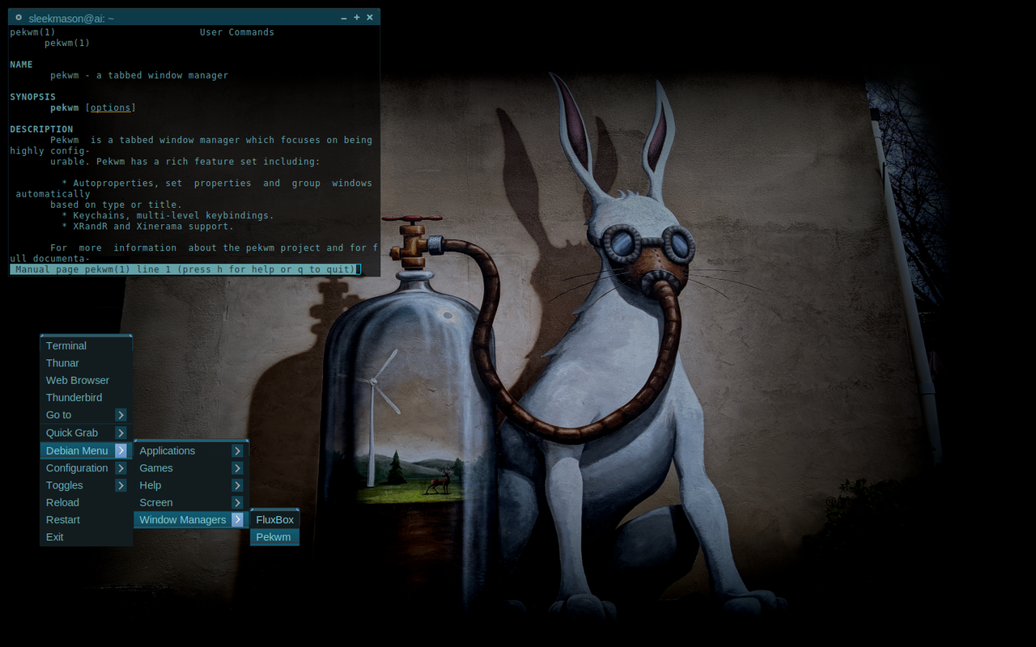Click the User Commands header text

[x=237, y=32]
